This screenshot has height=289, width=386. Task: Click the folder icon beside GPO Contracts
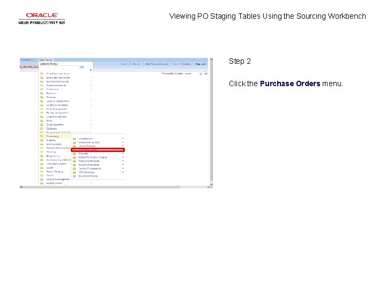(75, 172)
